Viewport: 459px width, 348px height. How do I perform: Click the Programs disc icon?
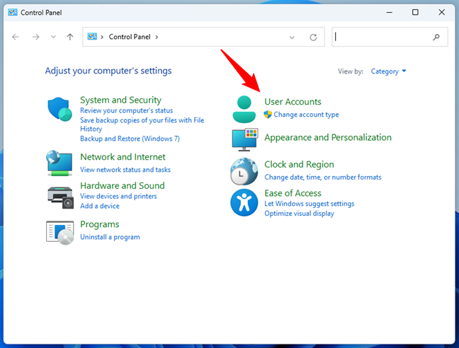point(59,233)
